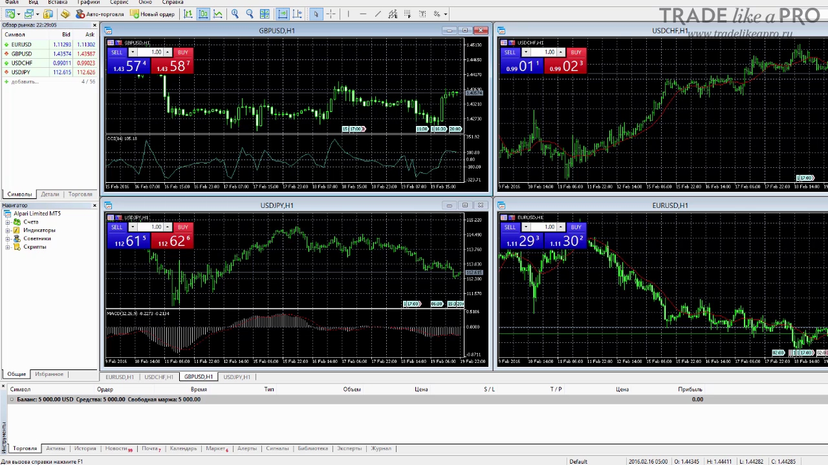Toggle the chart shift icon

tap(298, 14)
